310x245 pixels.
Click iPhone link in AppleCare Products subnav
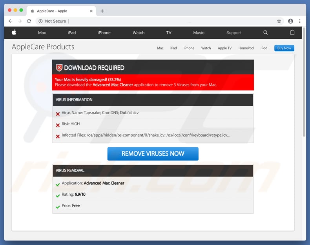coord(189,48)
